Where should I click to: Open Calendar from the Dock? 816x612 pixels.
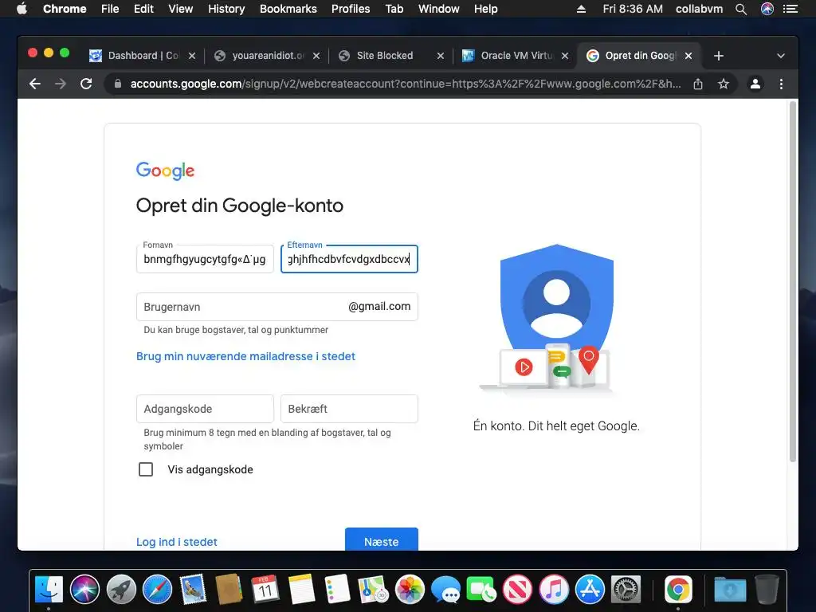click(x=265, y=590)
